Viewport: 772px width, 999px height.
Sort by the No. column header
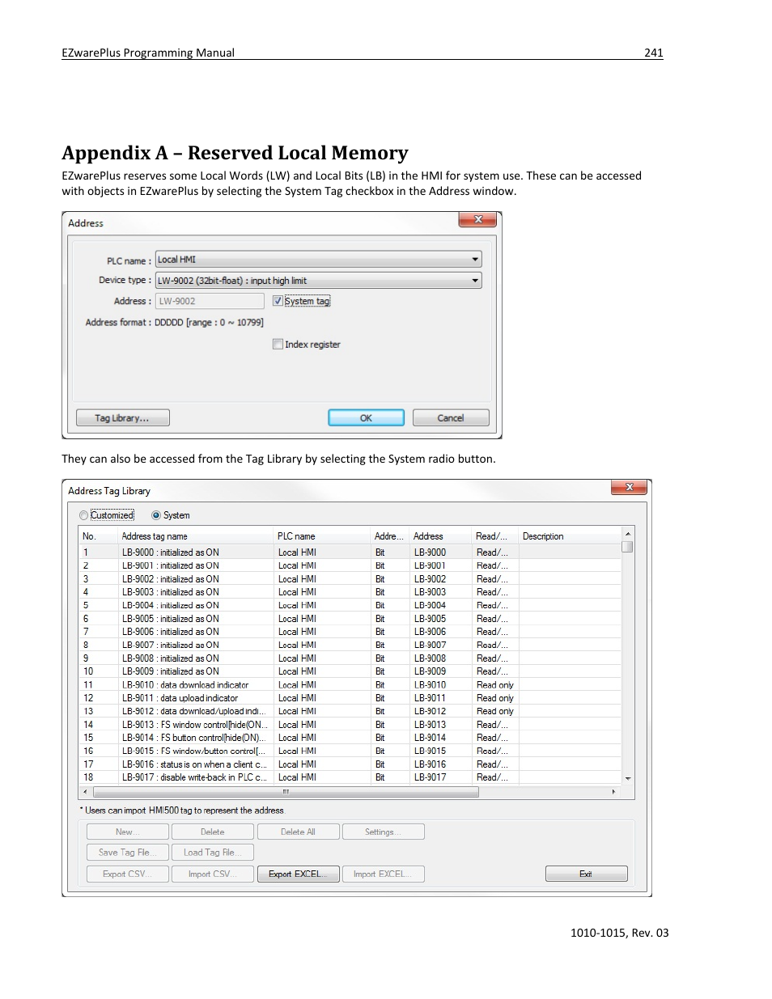(x=97, y=536)
